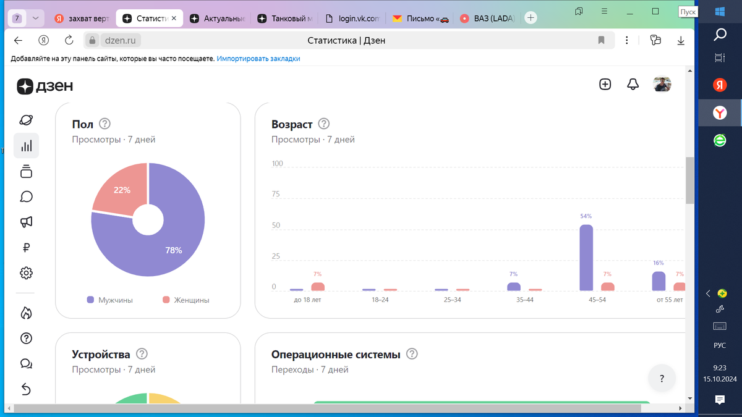
Task: Open Yandex Browser taskbar icon
Action: click(x=720, y=112)
